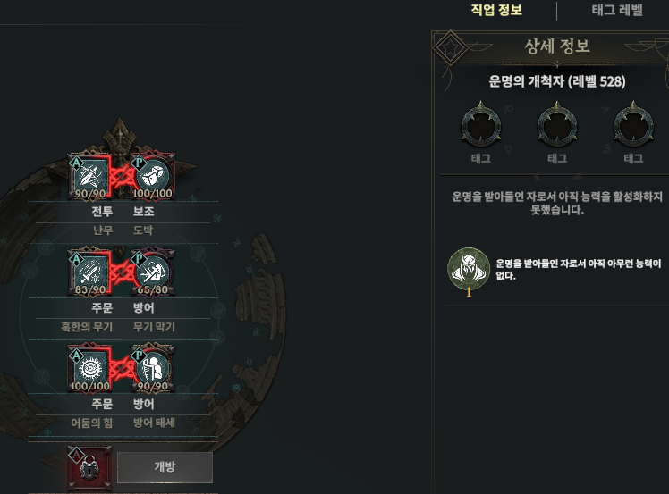This screenshot has width=669, height=494.
Task: Open the 태그 레벨 tab
Action: 617,10
